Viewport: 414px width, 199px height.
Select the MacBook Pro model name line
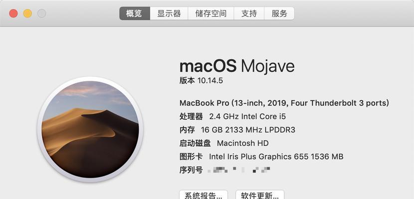pos(284,103)
